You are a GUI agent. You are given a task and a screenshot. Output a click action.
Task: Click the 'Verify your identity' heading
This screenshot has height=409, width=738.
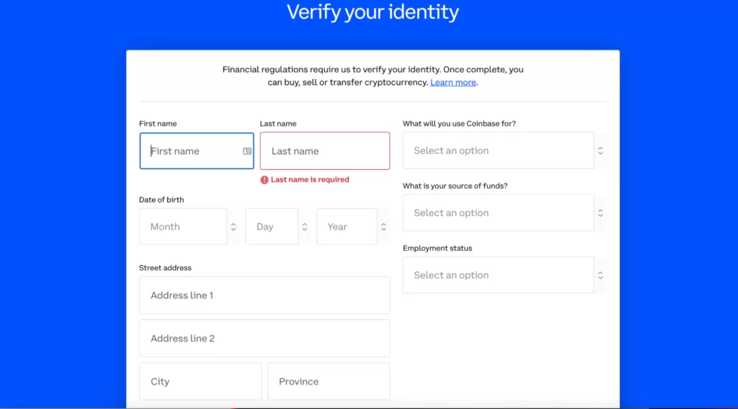373,12
